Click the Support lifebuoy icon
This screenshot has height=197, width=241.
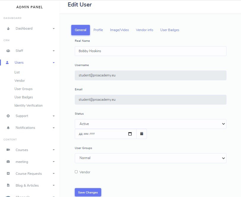tap(8, 116)
